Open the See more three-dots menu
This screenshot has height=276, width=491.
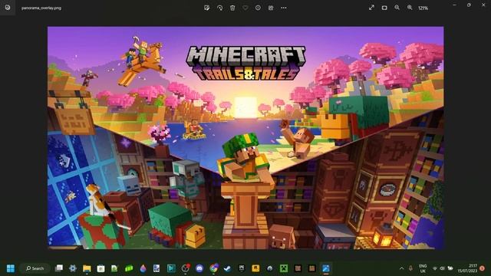tap(284, 8)
